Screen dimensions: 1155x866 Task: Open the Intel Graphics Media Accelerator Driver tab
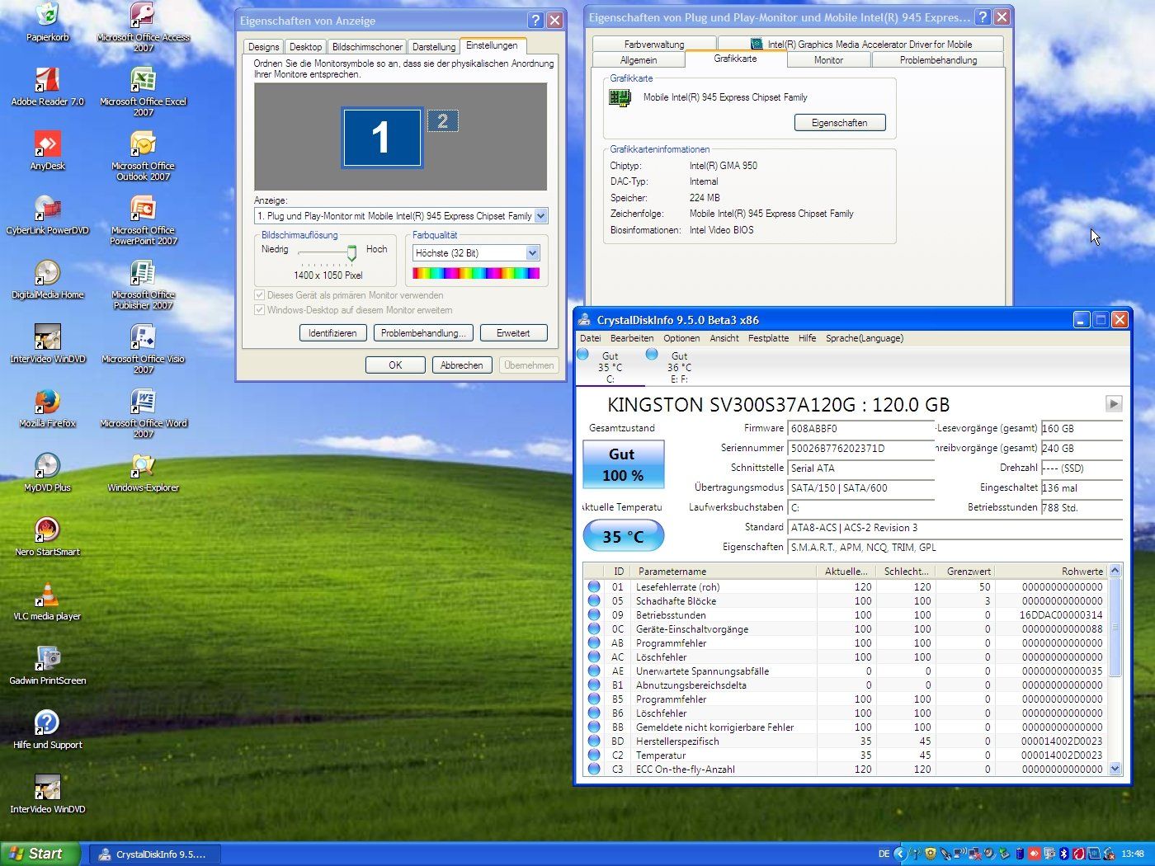[x=860, y=45]
